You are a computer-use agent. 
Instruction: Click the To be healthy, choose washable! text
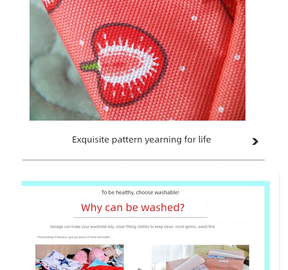[140, 192]
